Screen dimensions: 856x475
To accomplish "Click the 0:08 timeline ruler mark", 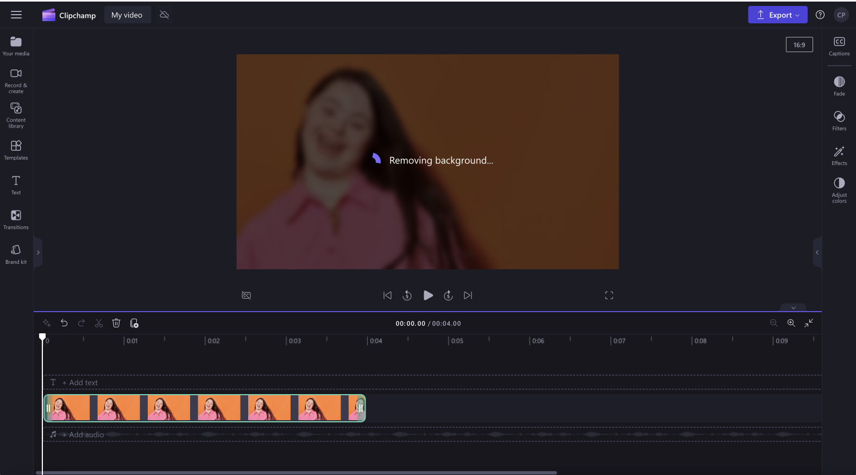I will 700,341.
